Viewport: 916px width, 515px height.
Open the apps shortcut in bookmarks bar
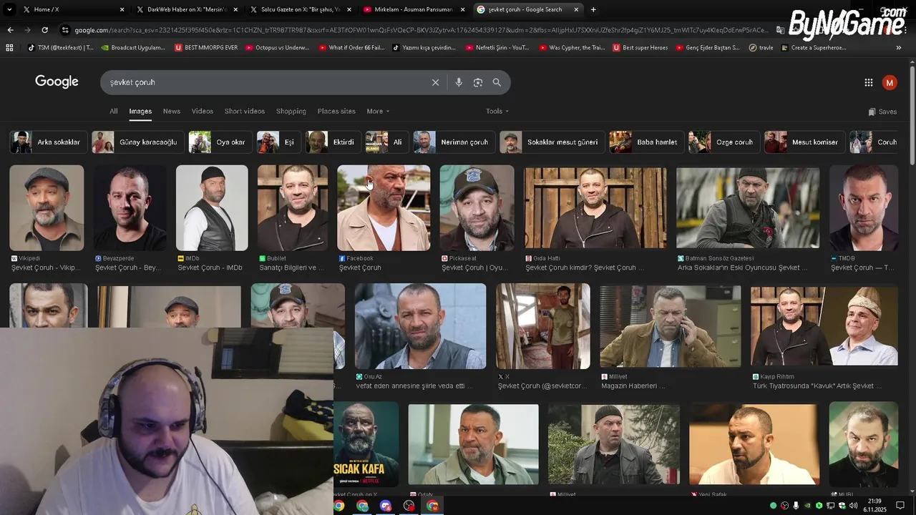(x=9, y=48)
